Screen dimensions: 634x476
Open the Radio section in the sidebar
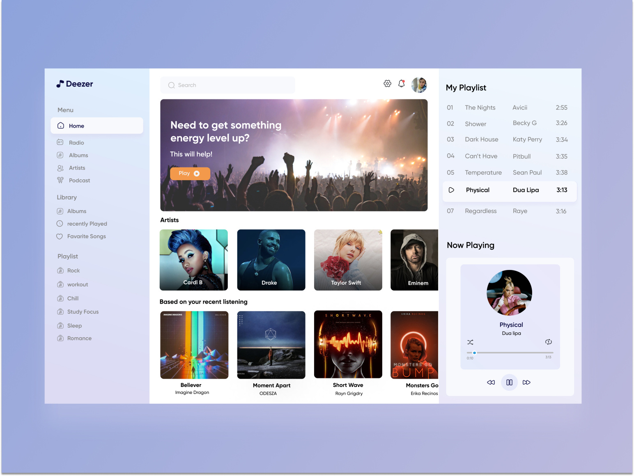click(76, 142)
